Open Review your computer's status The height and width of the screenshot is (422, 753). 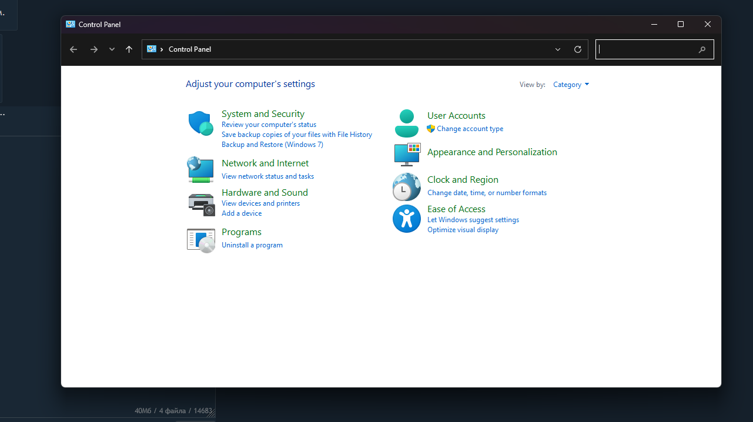pos(269,125)
